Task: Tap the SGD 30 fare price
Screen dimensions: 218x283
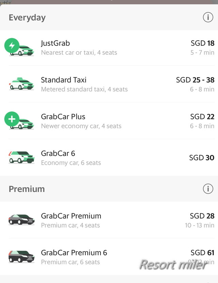Action: (202, 158)
